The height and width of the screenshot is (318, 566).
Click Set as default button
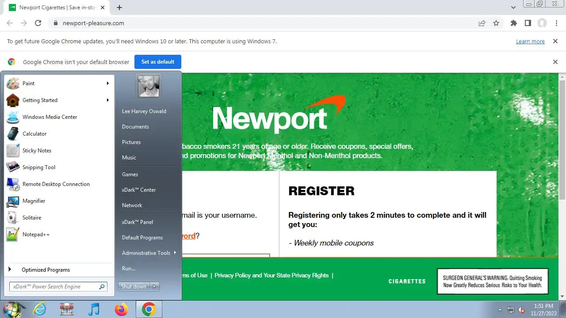pyautogui.click(x=158, y=62)
